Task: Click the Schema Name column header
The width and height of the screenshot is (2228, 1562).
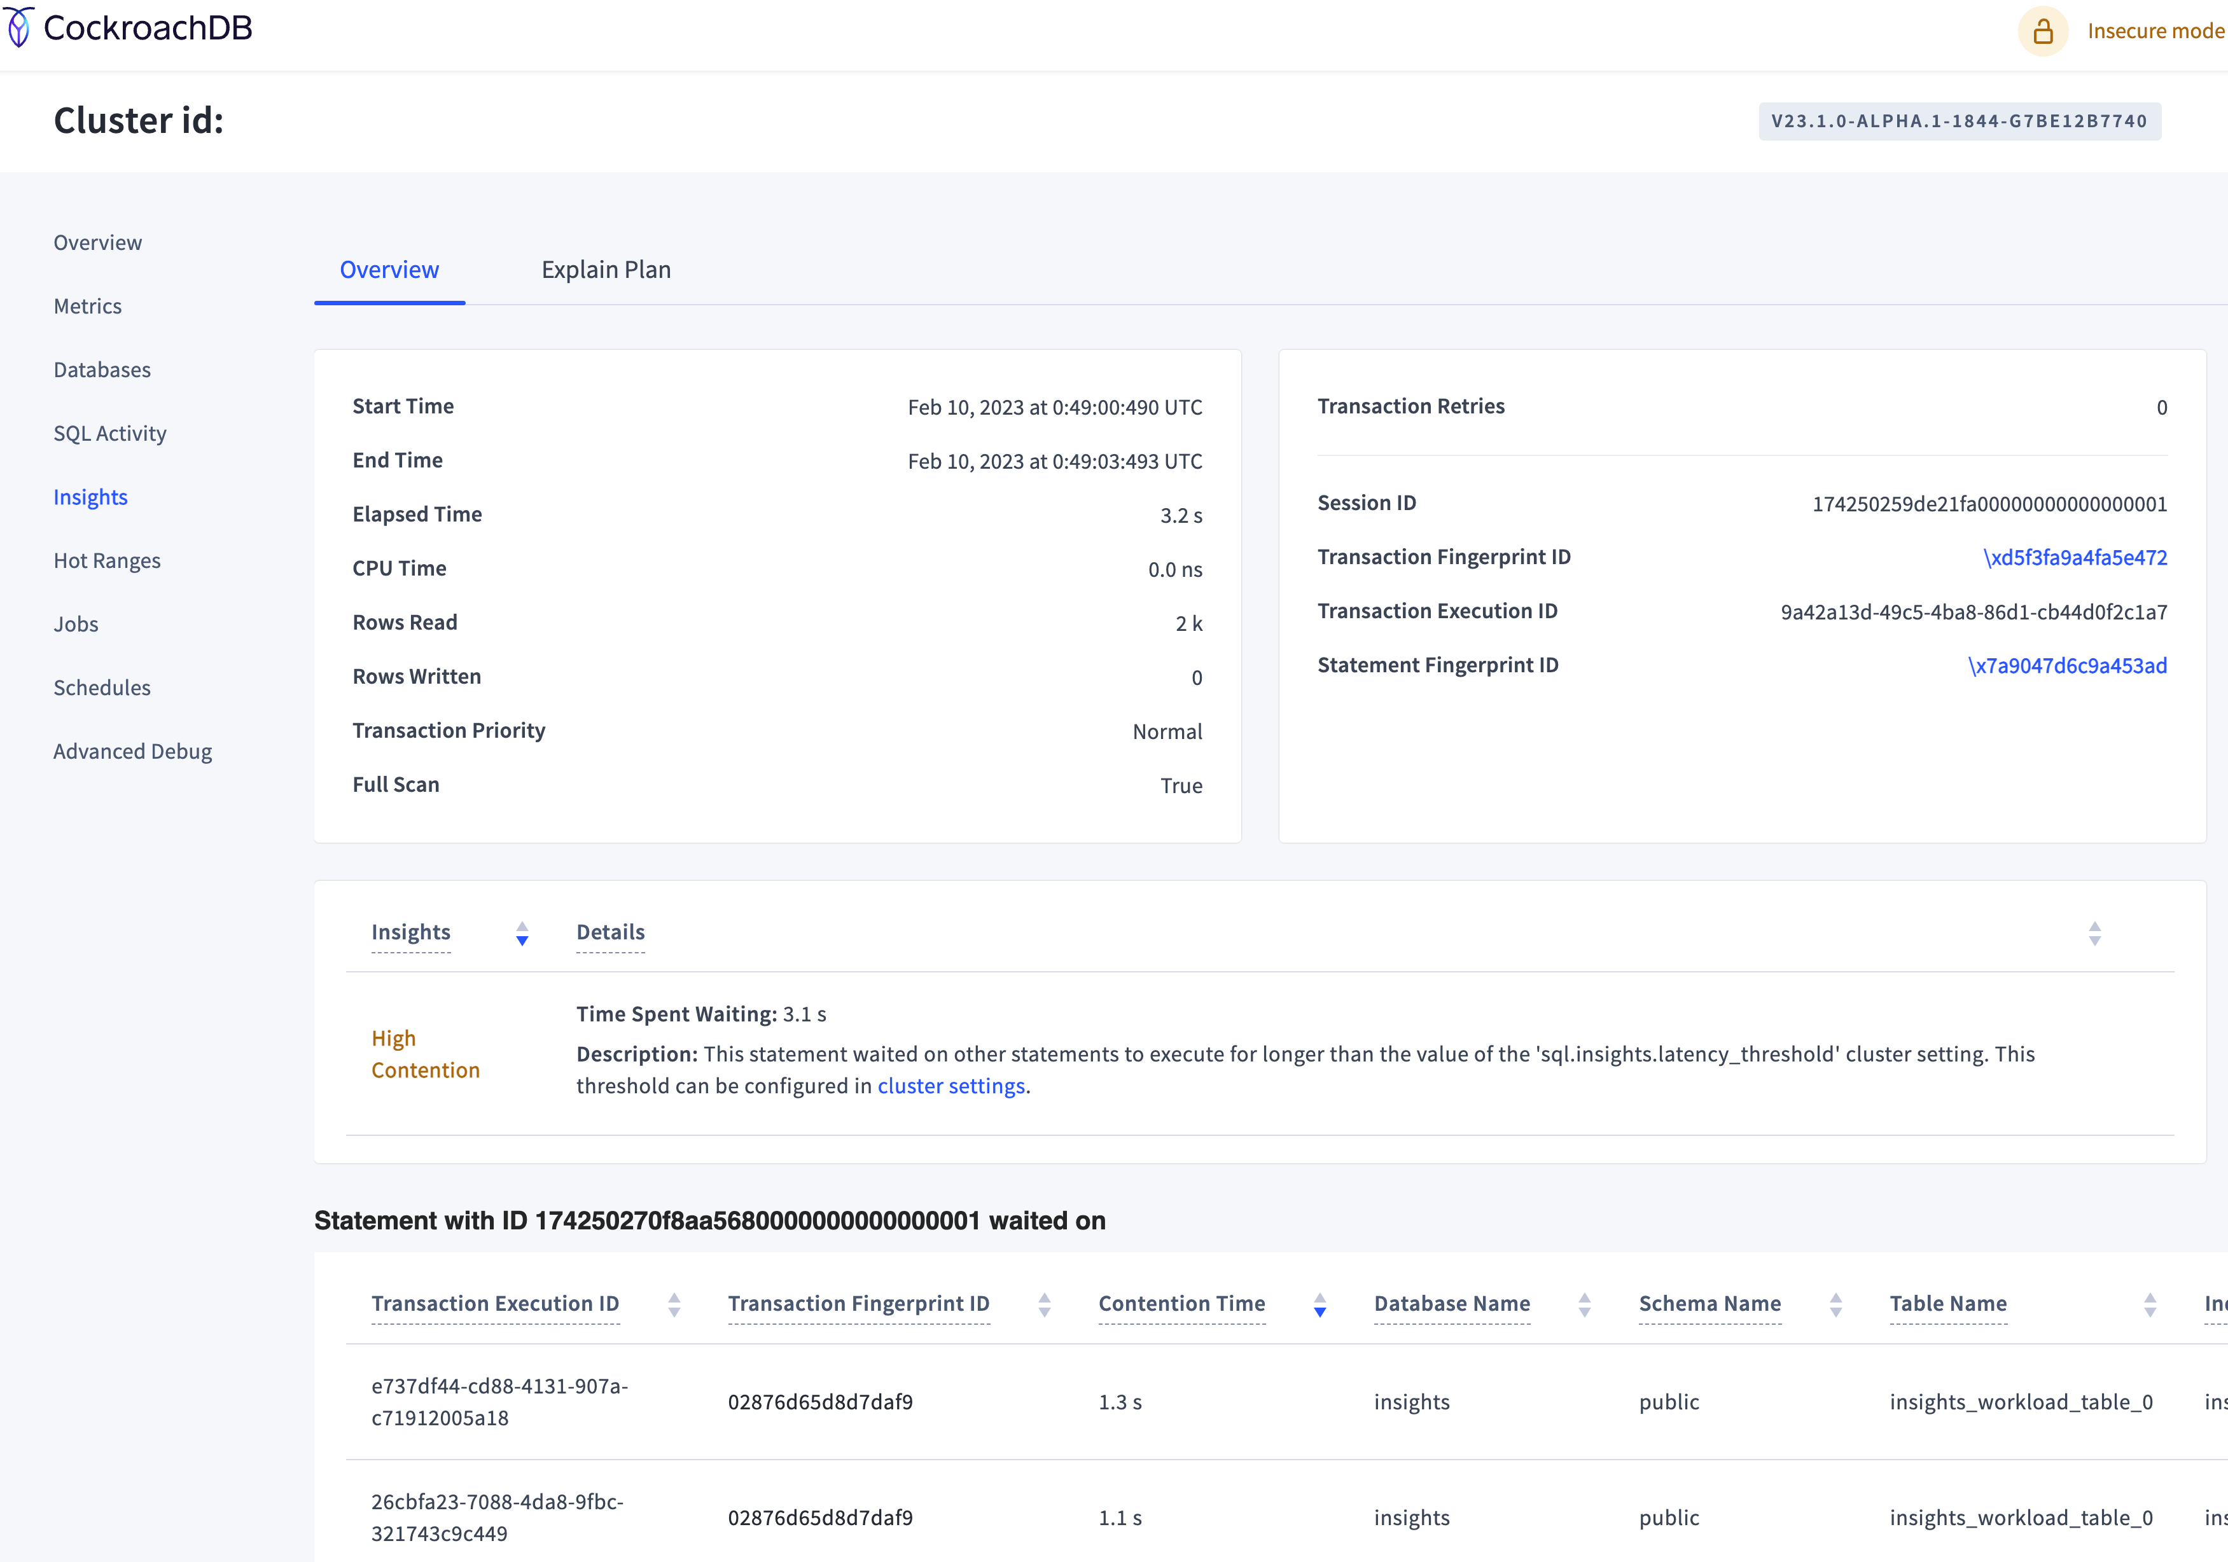Action: pos(1710,1304)
